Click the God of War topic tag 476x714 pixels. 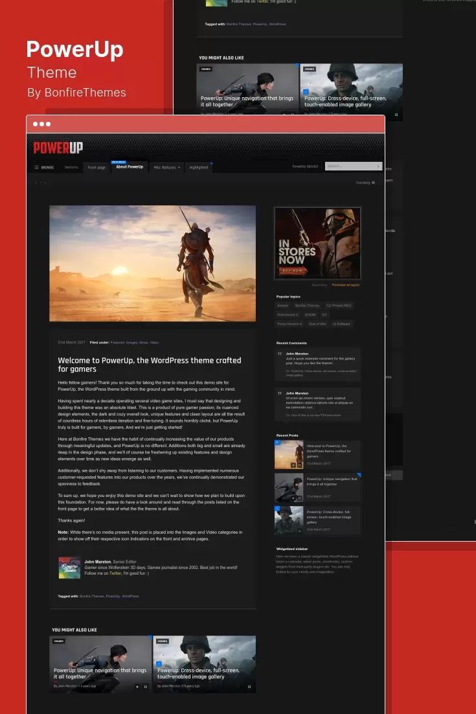tap(317, 324)
